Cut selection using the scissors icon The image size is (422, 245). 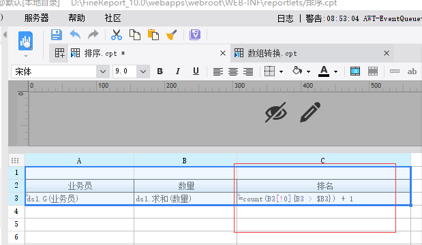[x=117, y=35]
